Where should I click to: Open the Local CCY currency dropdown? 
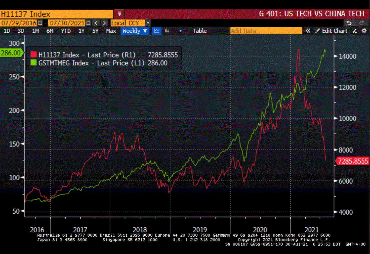pyautogui.click(x=148, y=23)
